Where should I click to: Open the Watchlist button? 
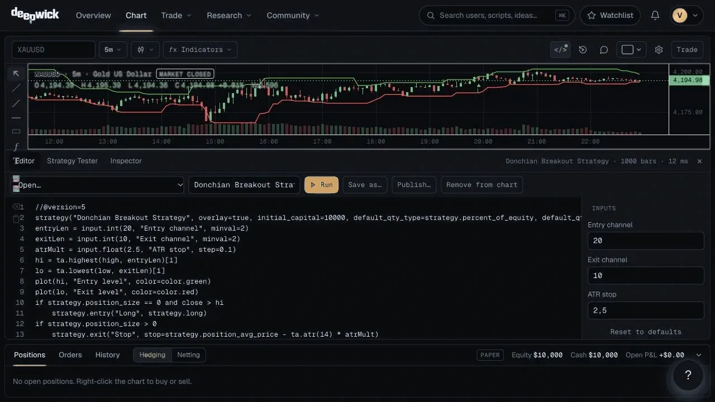pos(610,16)
